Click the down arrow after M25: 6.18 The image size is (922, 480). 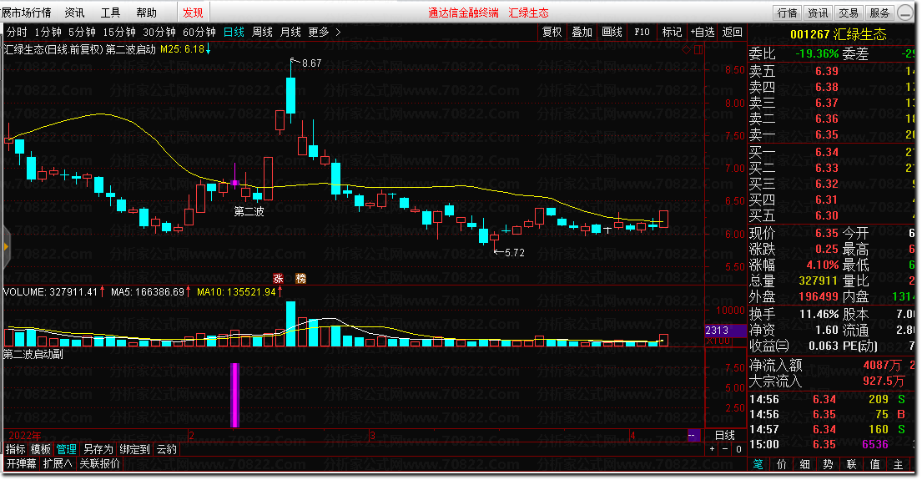coord(208,49)
